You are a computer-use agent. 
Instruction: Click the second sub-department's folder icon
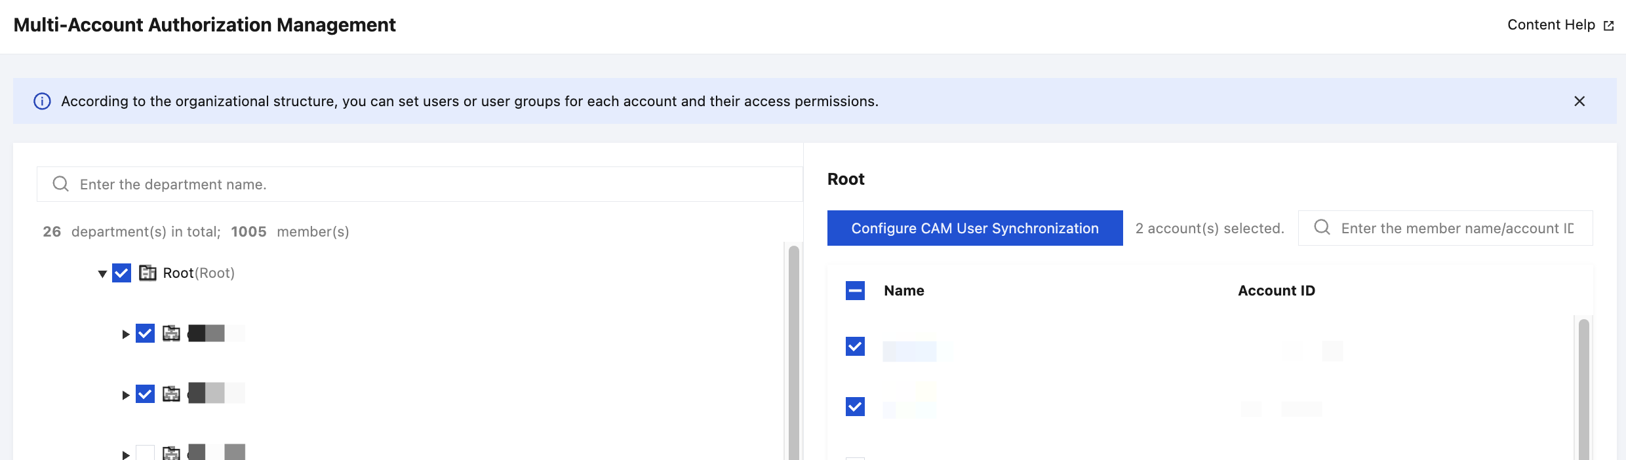171,394
